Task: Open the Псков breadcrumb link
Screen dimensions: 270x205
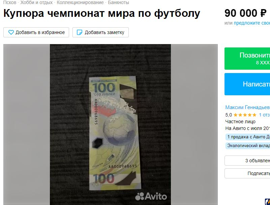Action: coord(10,2)
